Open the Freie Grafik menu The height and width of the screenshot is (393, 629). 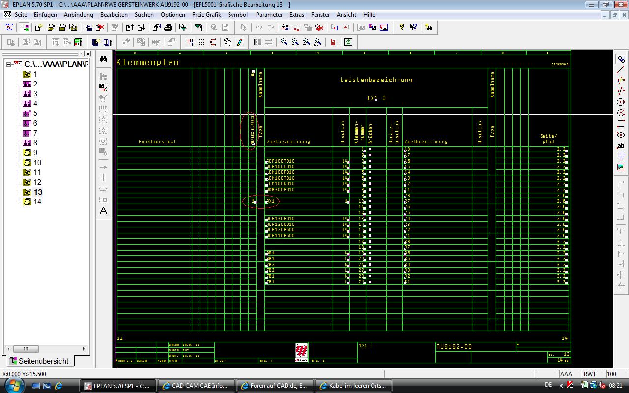pyautogui.click(x=206, y=15)
